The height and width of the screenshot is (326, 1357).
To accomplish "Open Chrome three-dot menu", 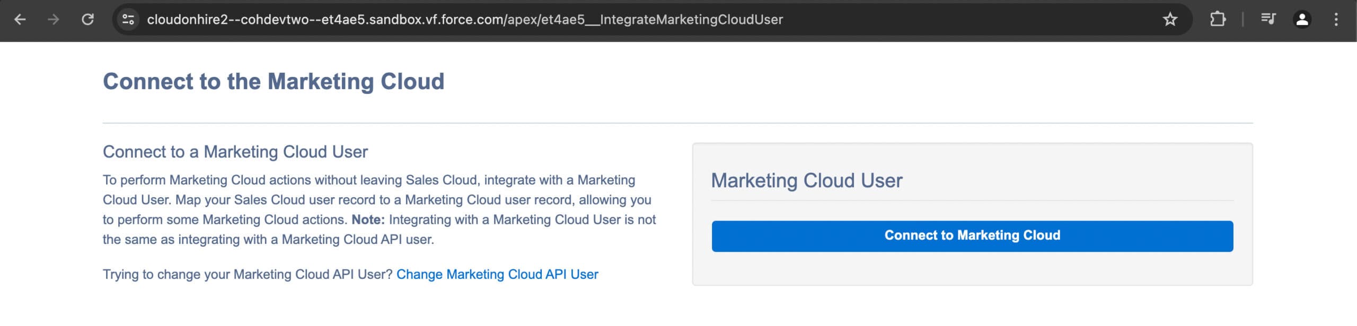I will tap(1336, 20).
